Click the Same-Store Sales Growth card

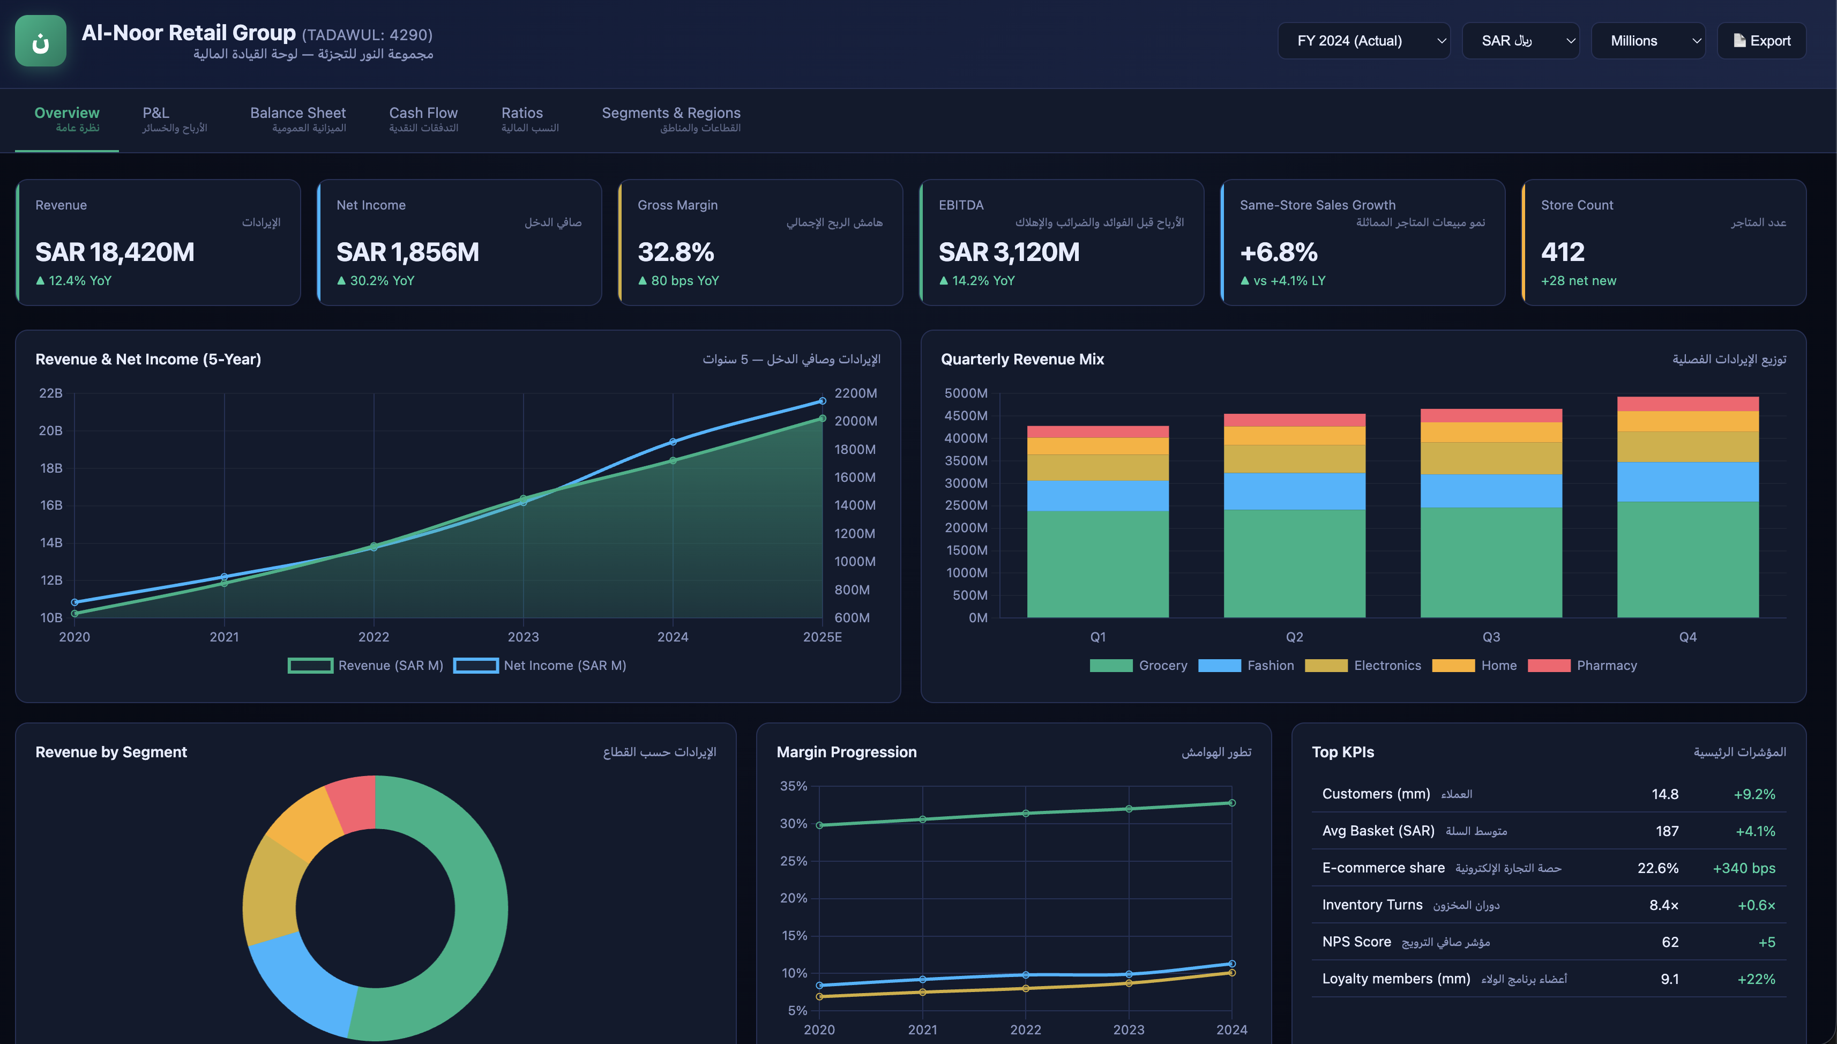1362,242
